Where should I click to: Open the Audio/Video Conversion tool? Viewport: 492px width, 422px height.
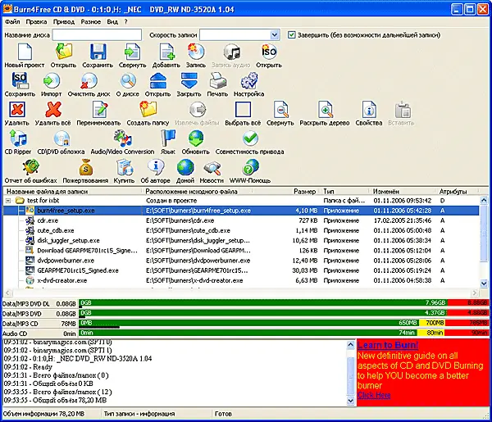(x=122, y=138)
